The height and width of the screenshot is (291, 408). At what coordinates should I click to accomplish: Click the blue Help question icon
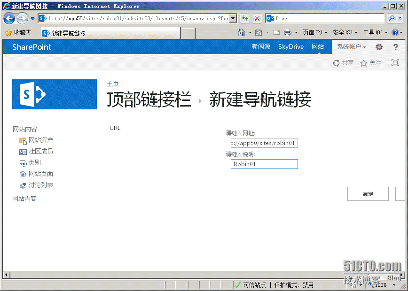point(395,32)
